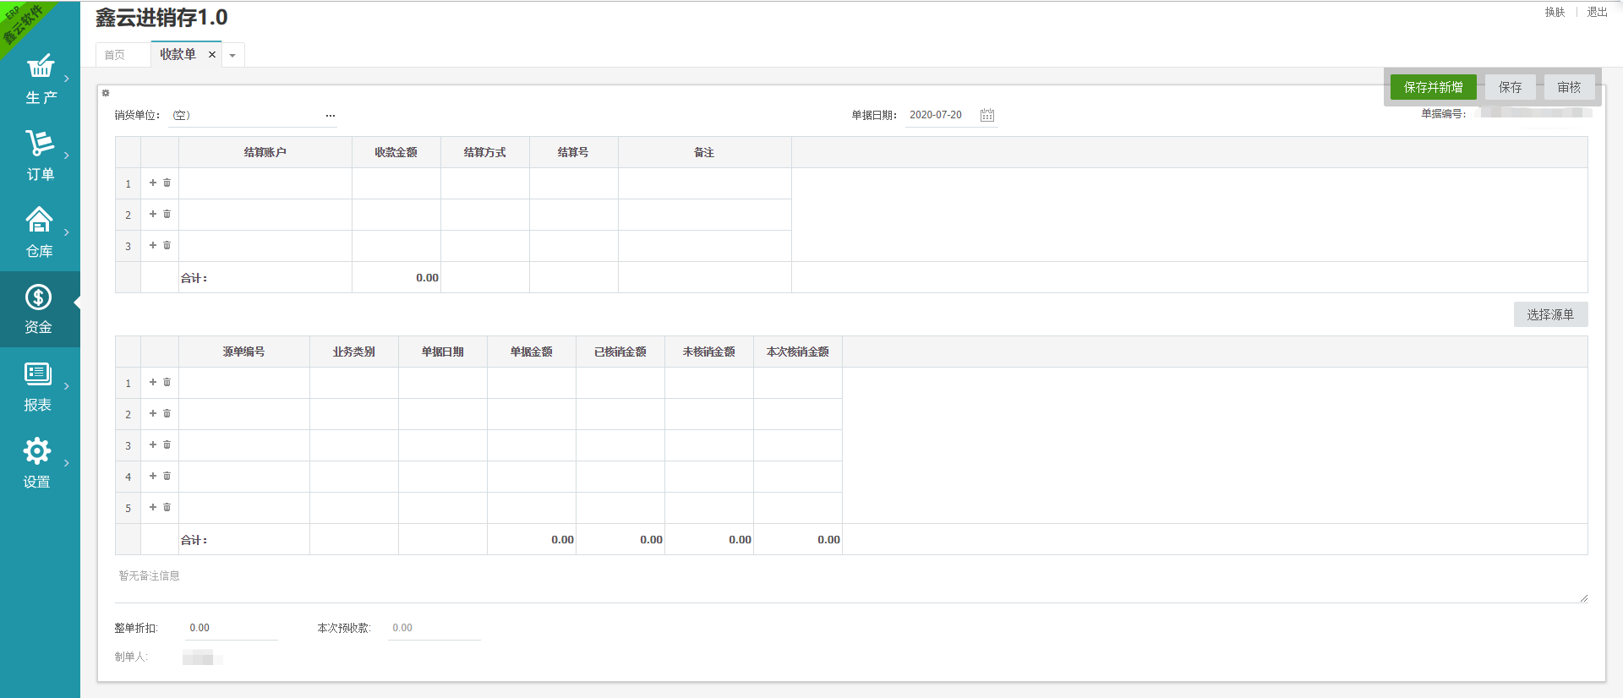Open the 销货单位 ellipsis selector

330,116
